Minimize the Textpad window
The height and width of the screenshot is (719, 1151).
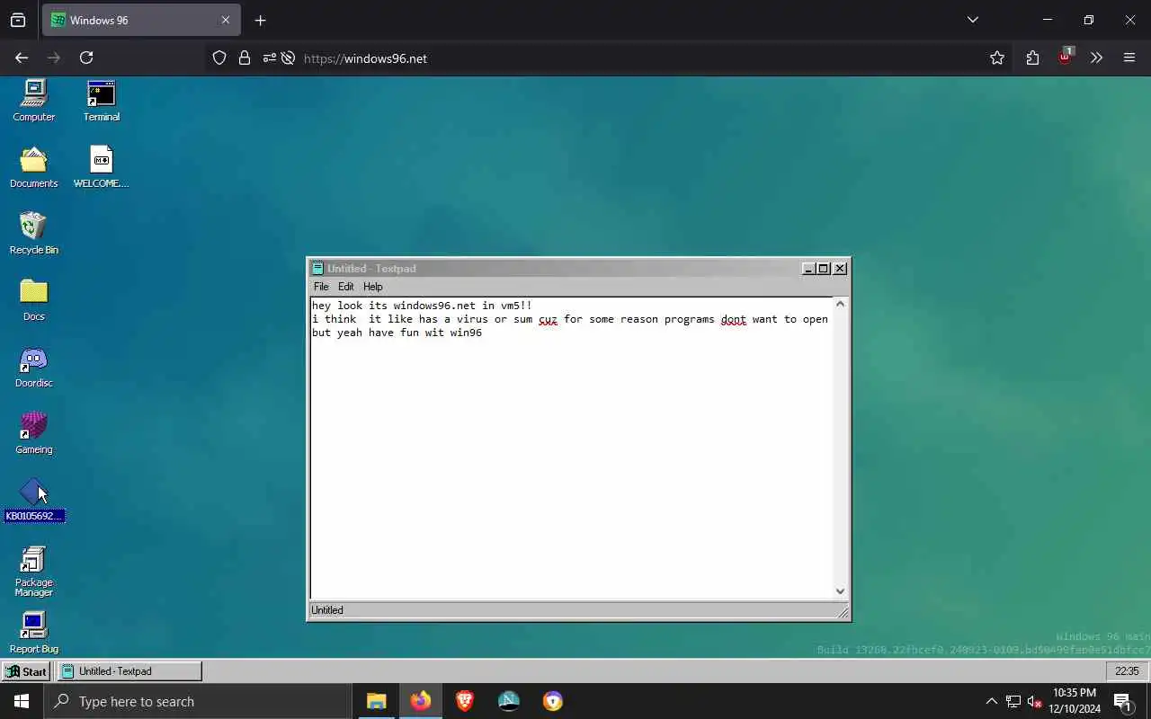808,269
